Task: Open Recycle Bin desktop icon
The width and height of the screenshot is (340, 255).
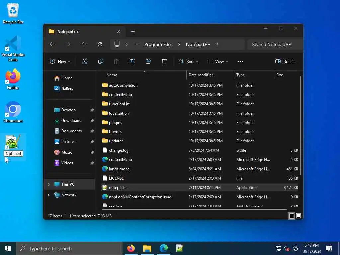Action: tap(13, 13)
